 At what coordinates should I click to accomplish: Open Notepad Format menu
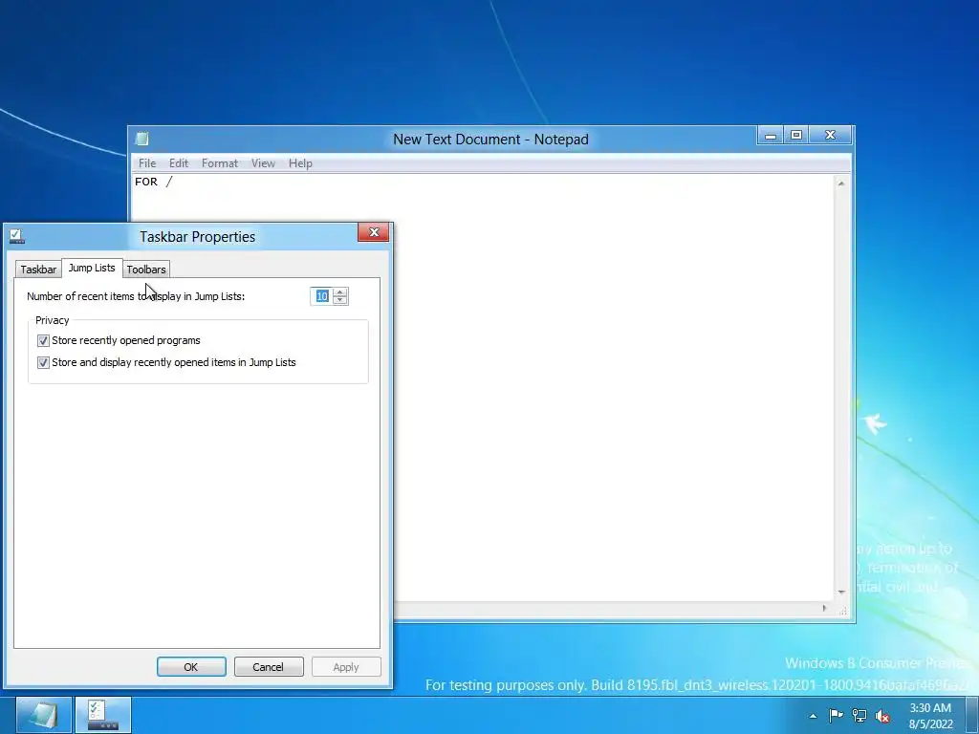click(x=220, y=163)
